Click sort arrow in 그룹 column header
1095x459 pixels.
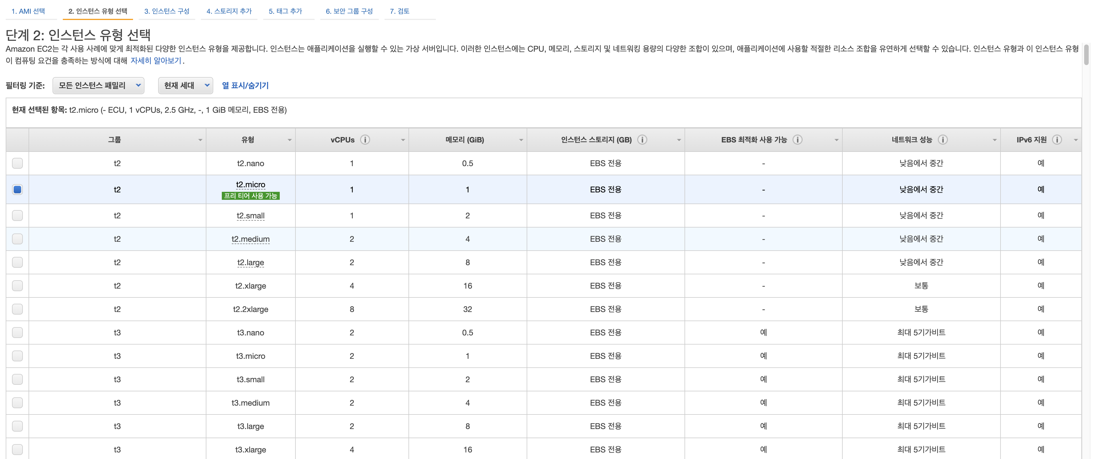pos(200,140)
